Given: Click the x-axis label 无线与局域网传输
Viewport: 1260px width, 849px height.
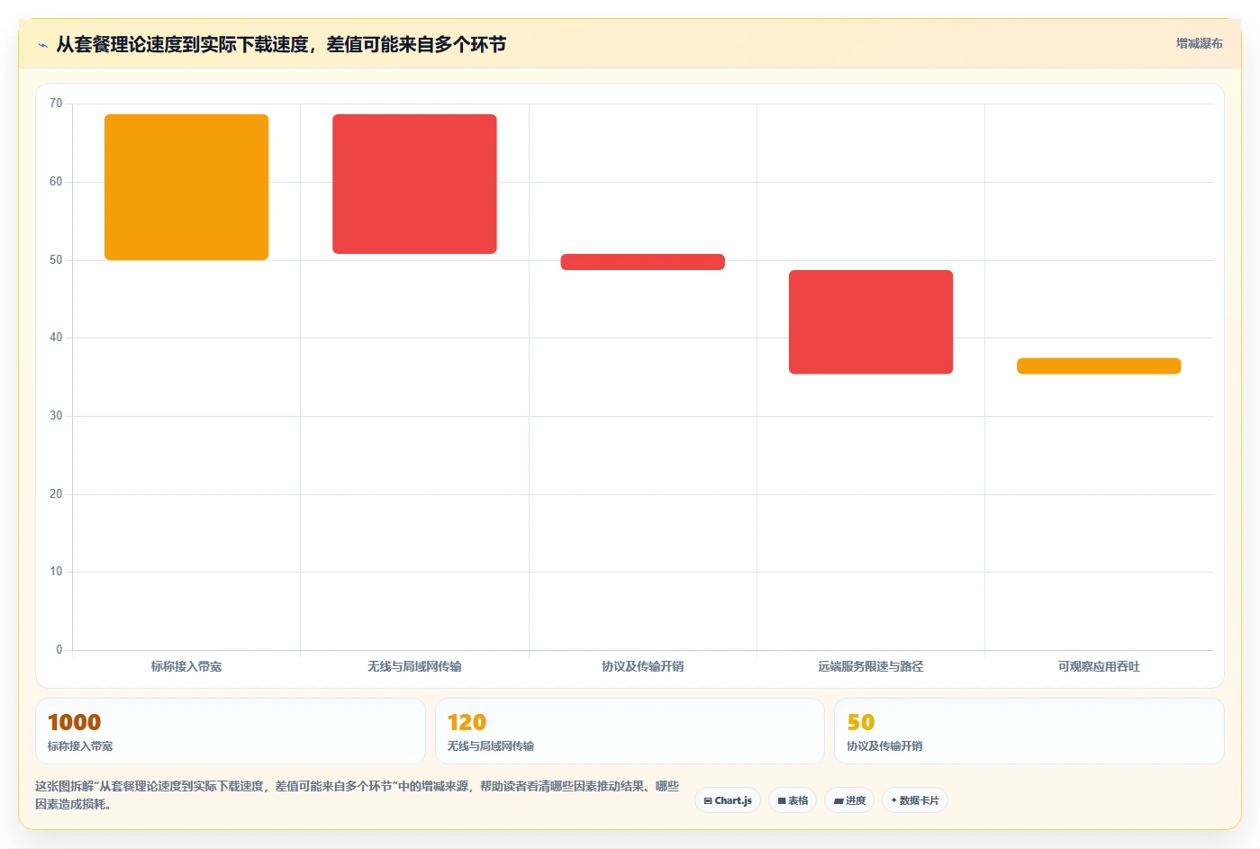Looking at the screenshot, I should pos(414,666).
